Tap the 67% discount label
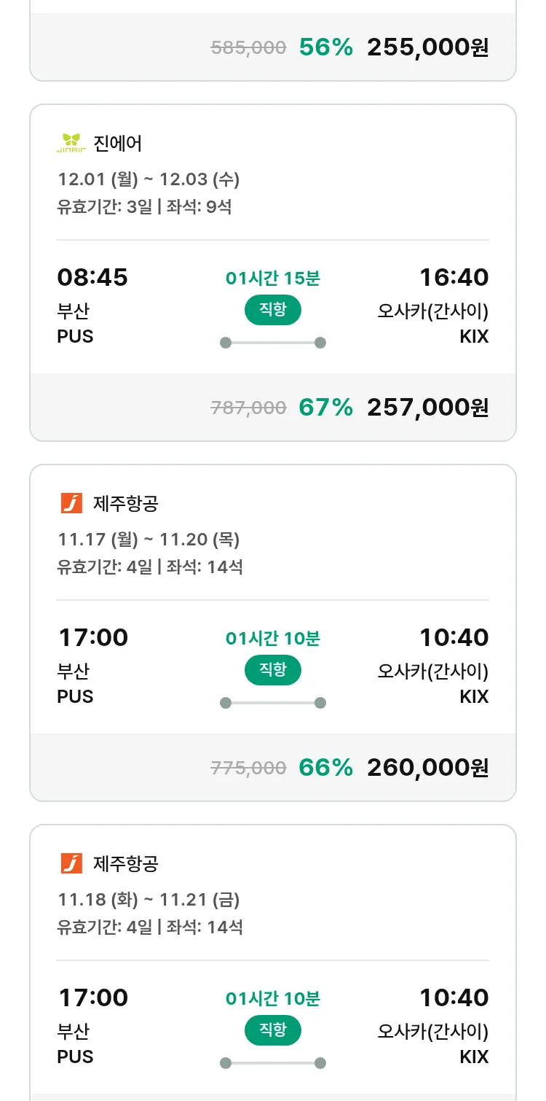This screenshot has height=1101, width=546. pos(325,408)
